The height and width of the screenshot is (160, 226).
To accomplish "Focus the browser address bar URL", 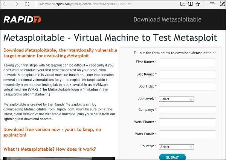I will (86, 4).
